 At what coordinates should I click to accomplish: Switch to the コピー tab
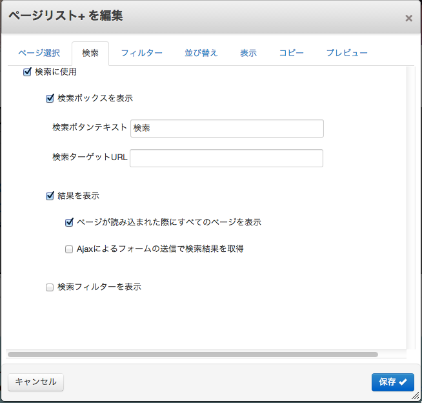(x=291, y=53)
